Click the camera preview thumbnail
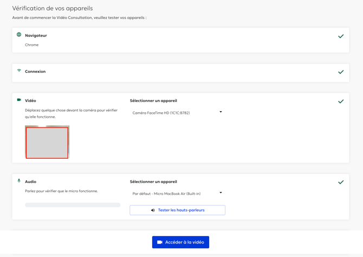This screenshot has width=363, height=257. (47, 143)
